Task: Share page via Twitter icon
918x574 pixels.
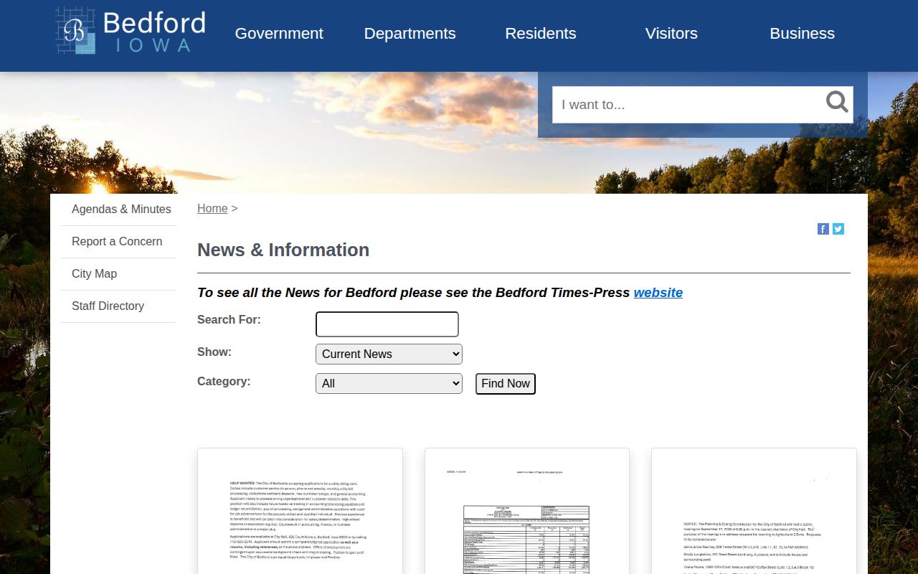Action: (838, 229)
